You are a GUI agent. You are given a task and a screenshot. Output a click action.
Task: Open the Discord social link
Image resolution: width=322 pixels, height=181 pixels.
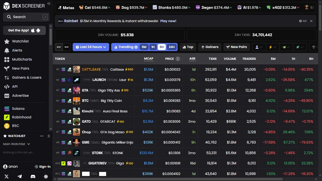tap(33, 176)
